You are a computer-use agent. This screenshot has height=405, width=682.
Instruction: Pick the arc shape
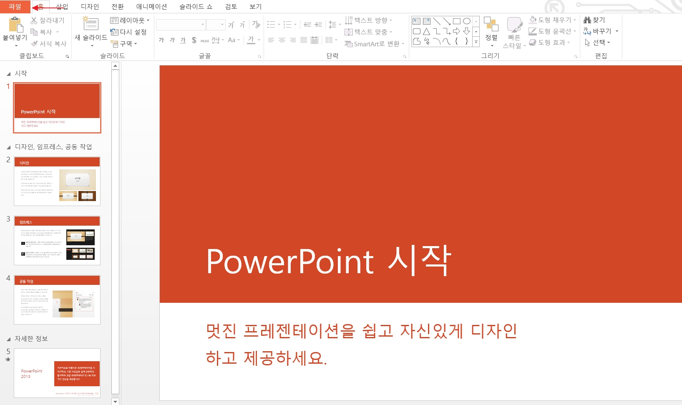tap(436, 41)
